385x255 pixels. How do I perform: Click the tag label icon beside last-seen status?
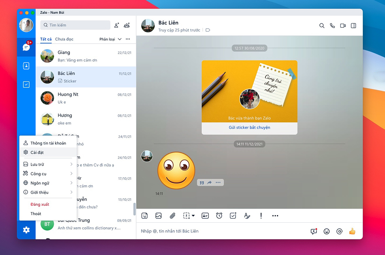pos(208,30)
